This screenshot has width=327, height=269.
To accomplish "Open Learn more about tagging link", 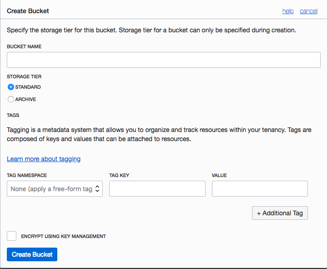I will 44,159.
